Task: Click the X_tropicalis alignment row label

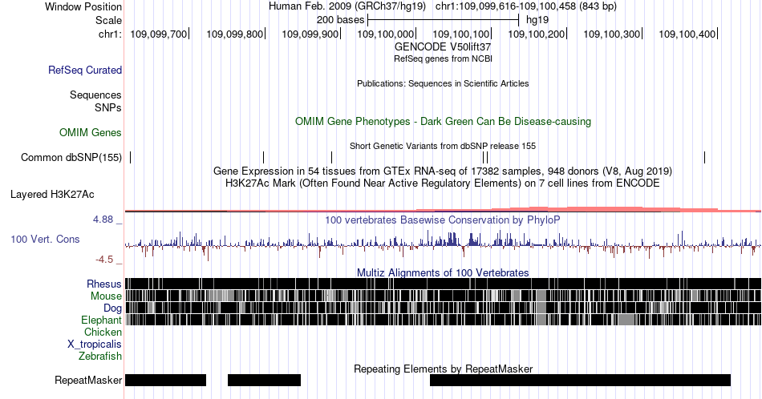Action: tap(95, 345)
